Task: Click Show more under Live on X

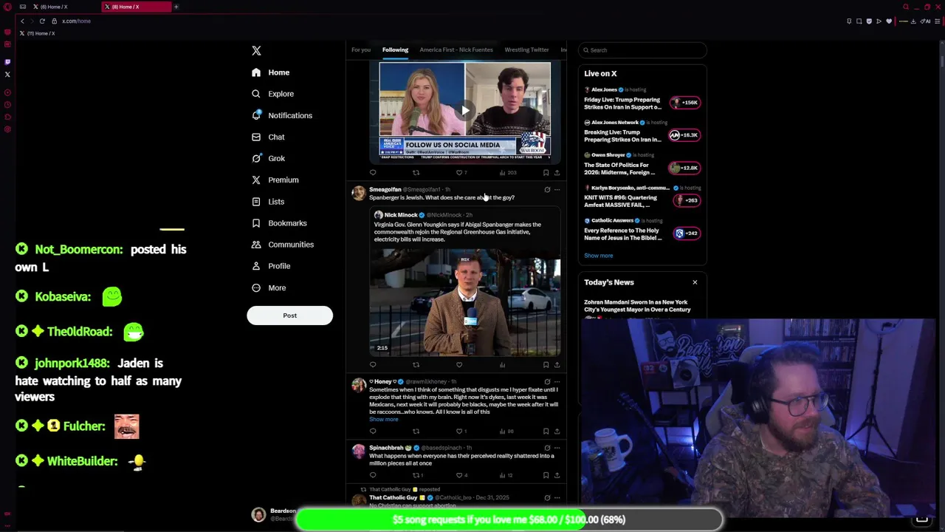Action: [x=599, y=256]
